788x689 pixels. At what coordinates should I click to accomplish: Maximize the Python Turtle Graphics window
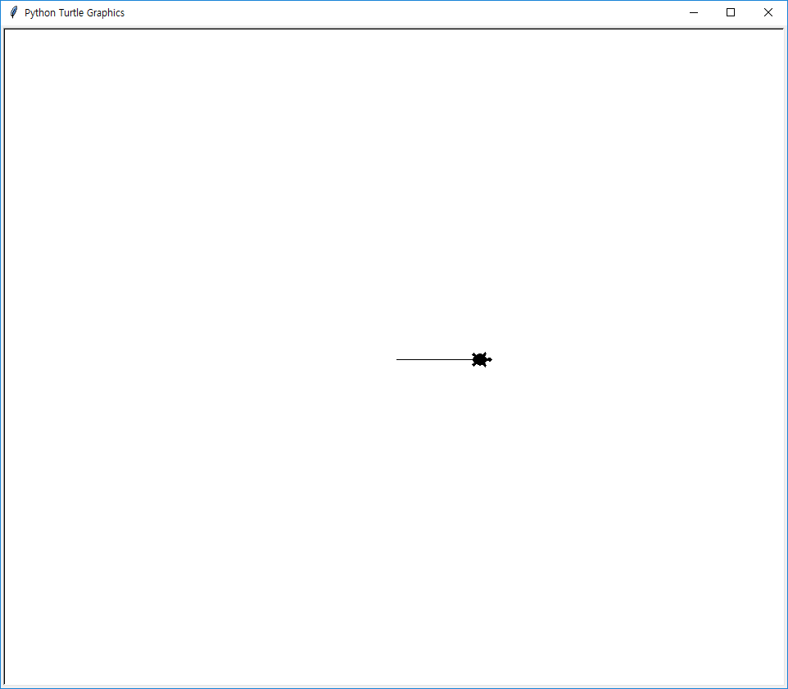[731, 12]
